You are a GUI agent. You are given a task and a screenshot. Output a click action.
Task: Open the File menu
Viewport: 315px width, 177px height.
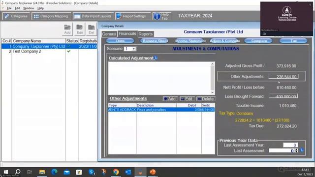pyautogui.click(x=9, y=8)
